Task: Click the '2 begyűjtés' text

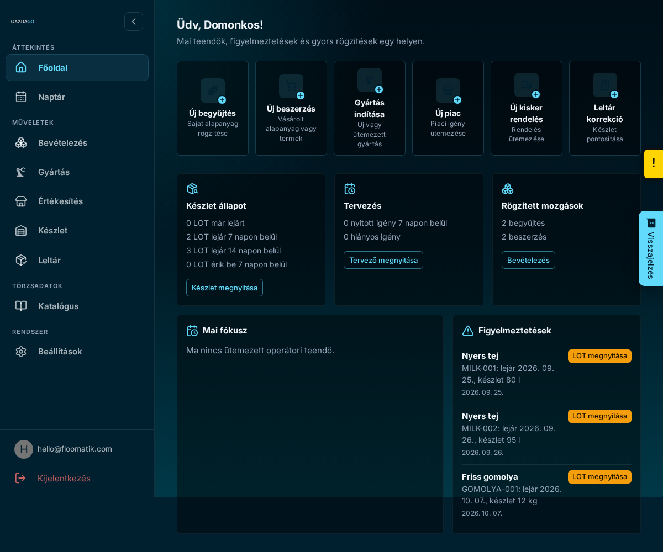Action: [523, 223]
